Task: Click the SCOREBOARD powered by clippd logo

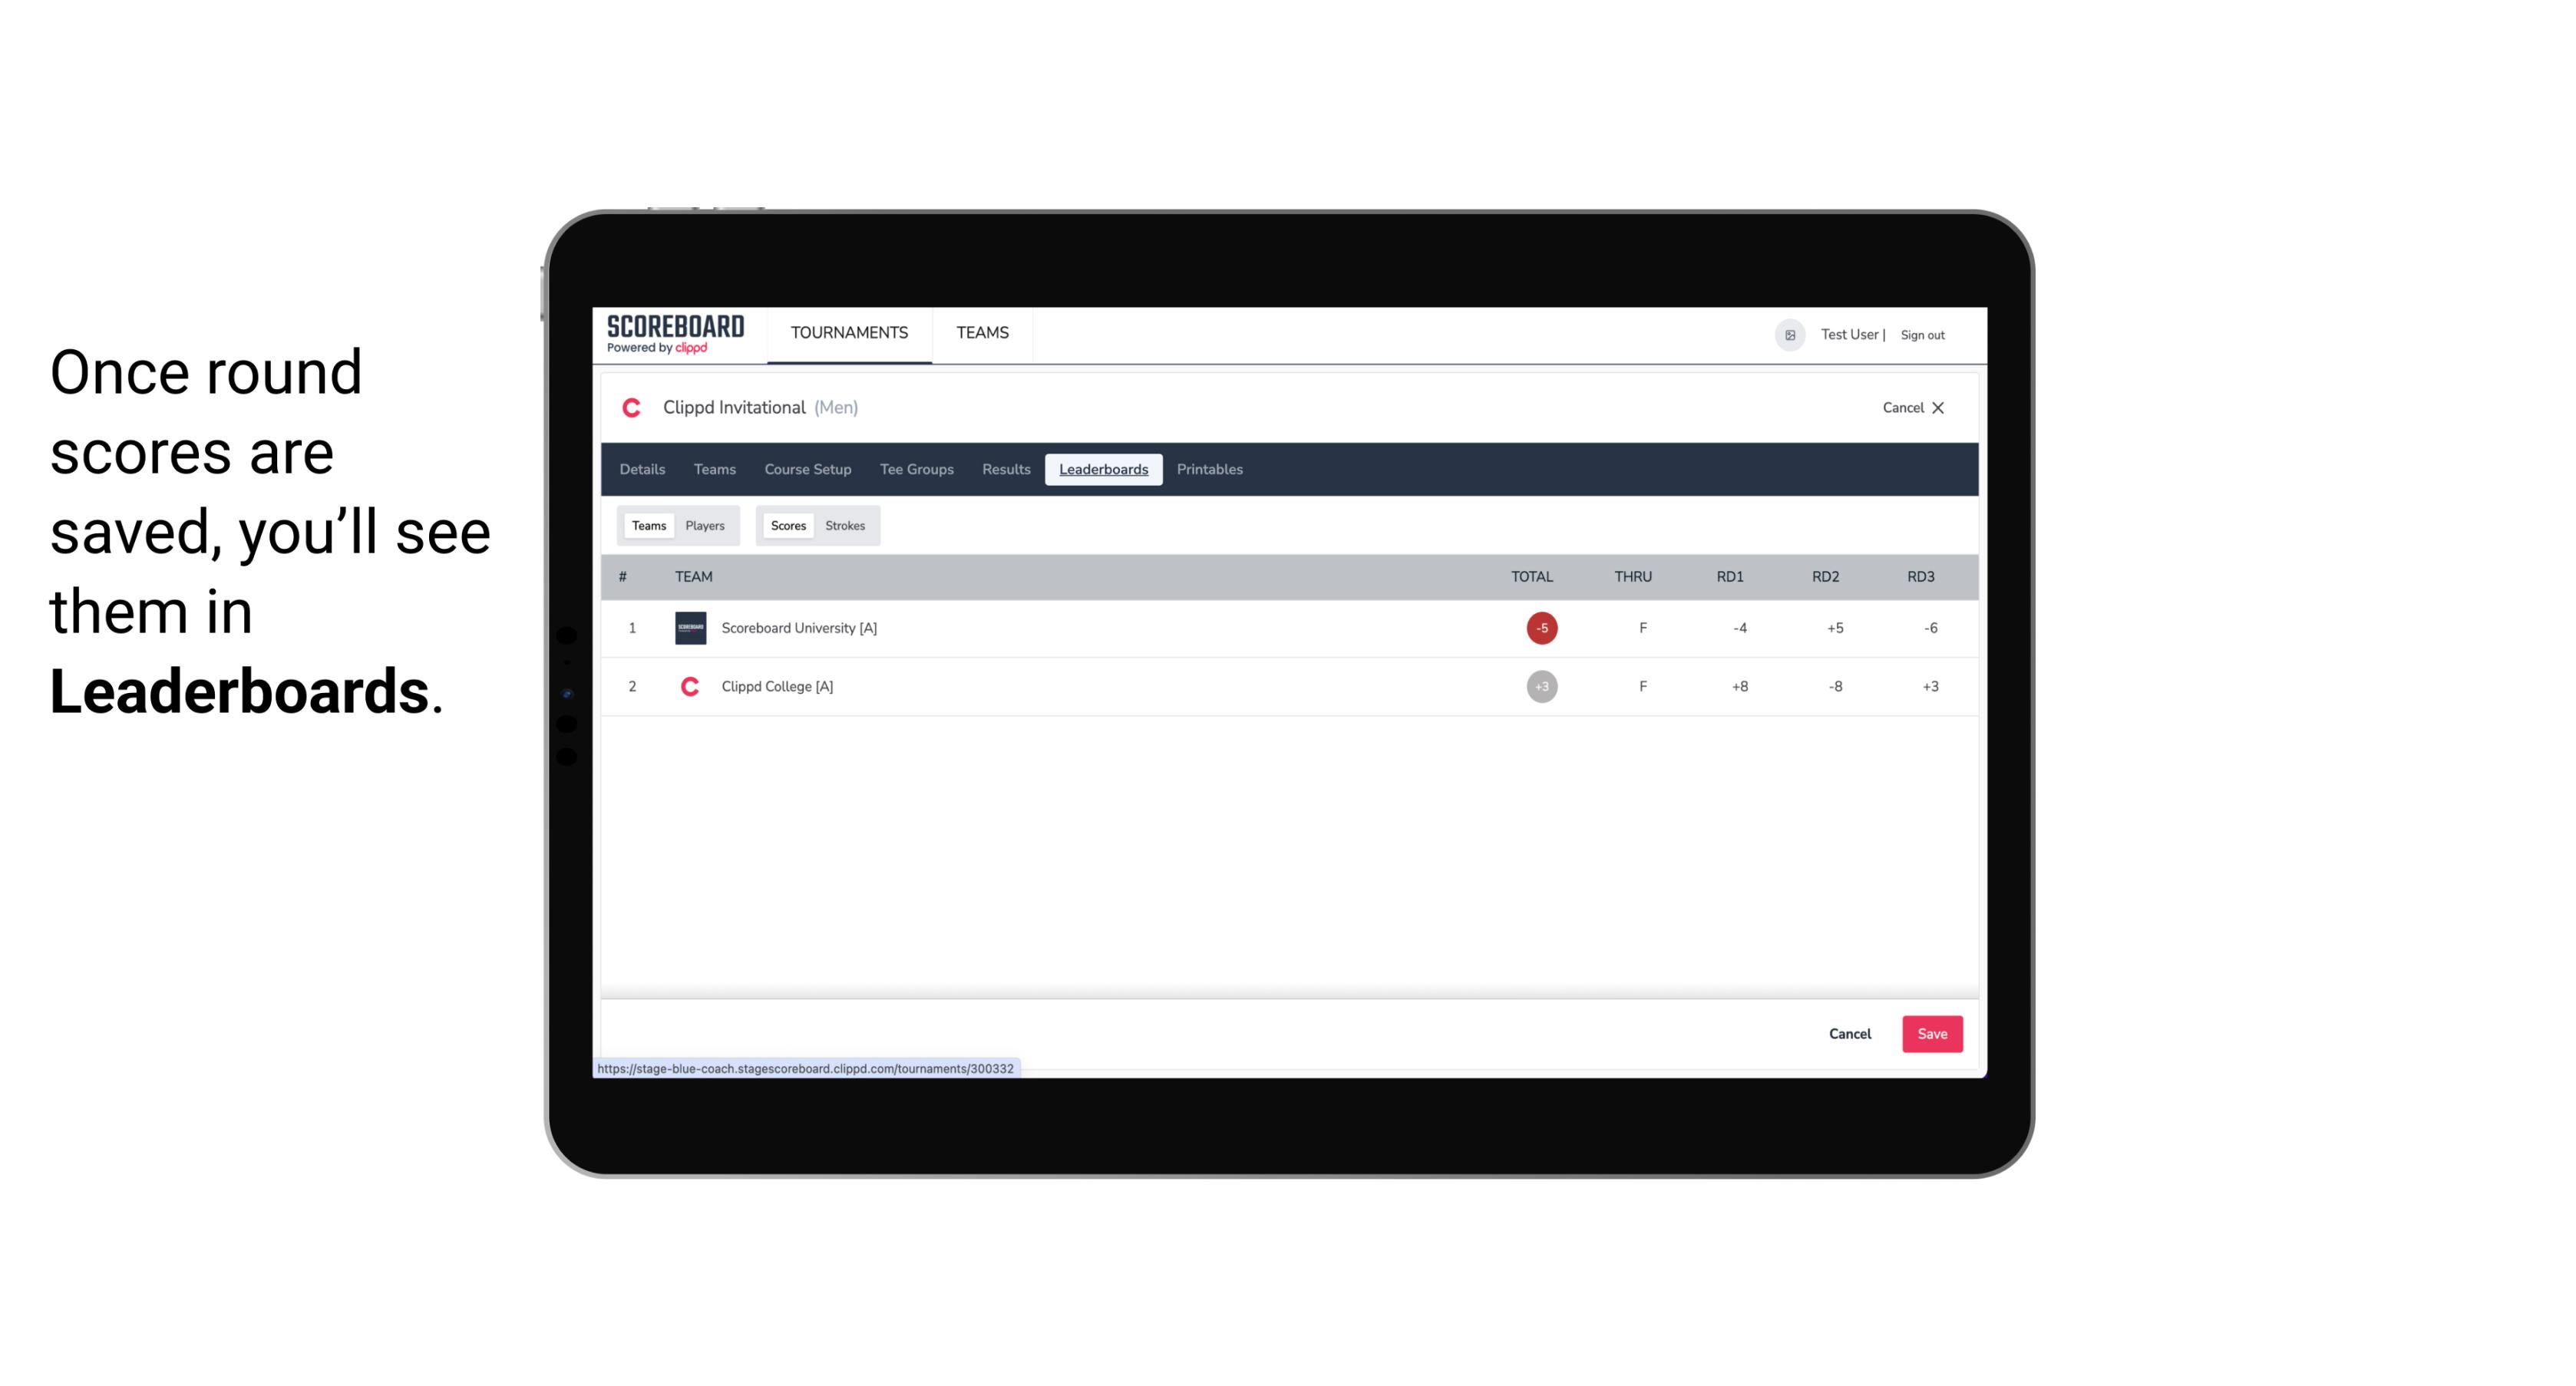Action: coord(674,335)
